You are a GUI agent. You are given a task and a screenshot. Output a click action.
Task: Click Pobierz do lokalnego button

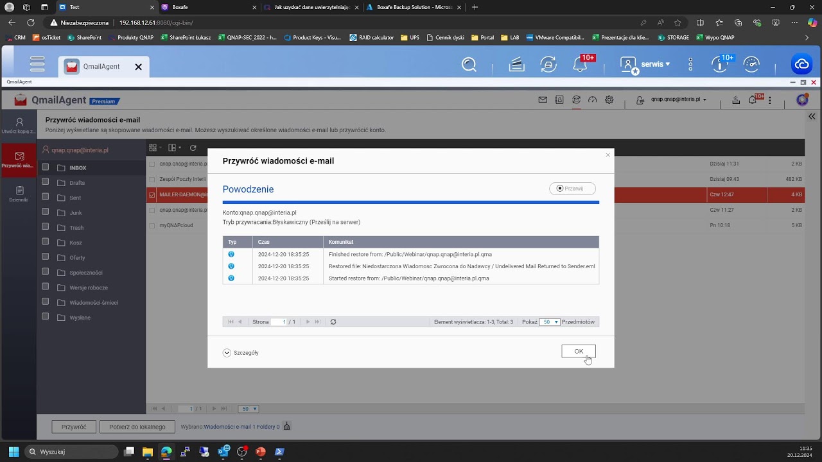(x=137, y=427)
